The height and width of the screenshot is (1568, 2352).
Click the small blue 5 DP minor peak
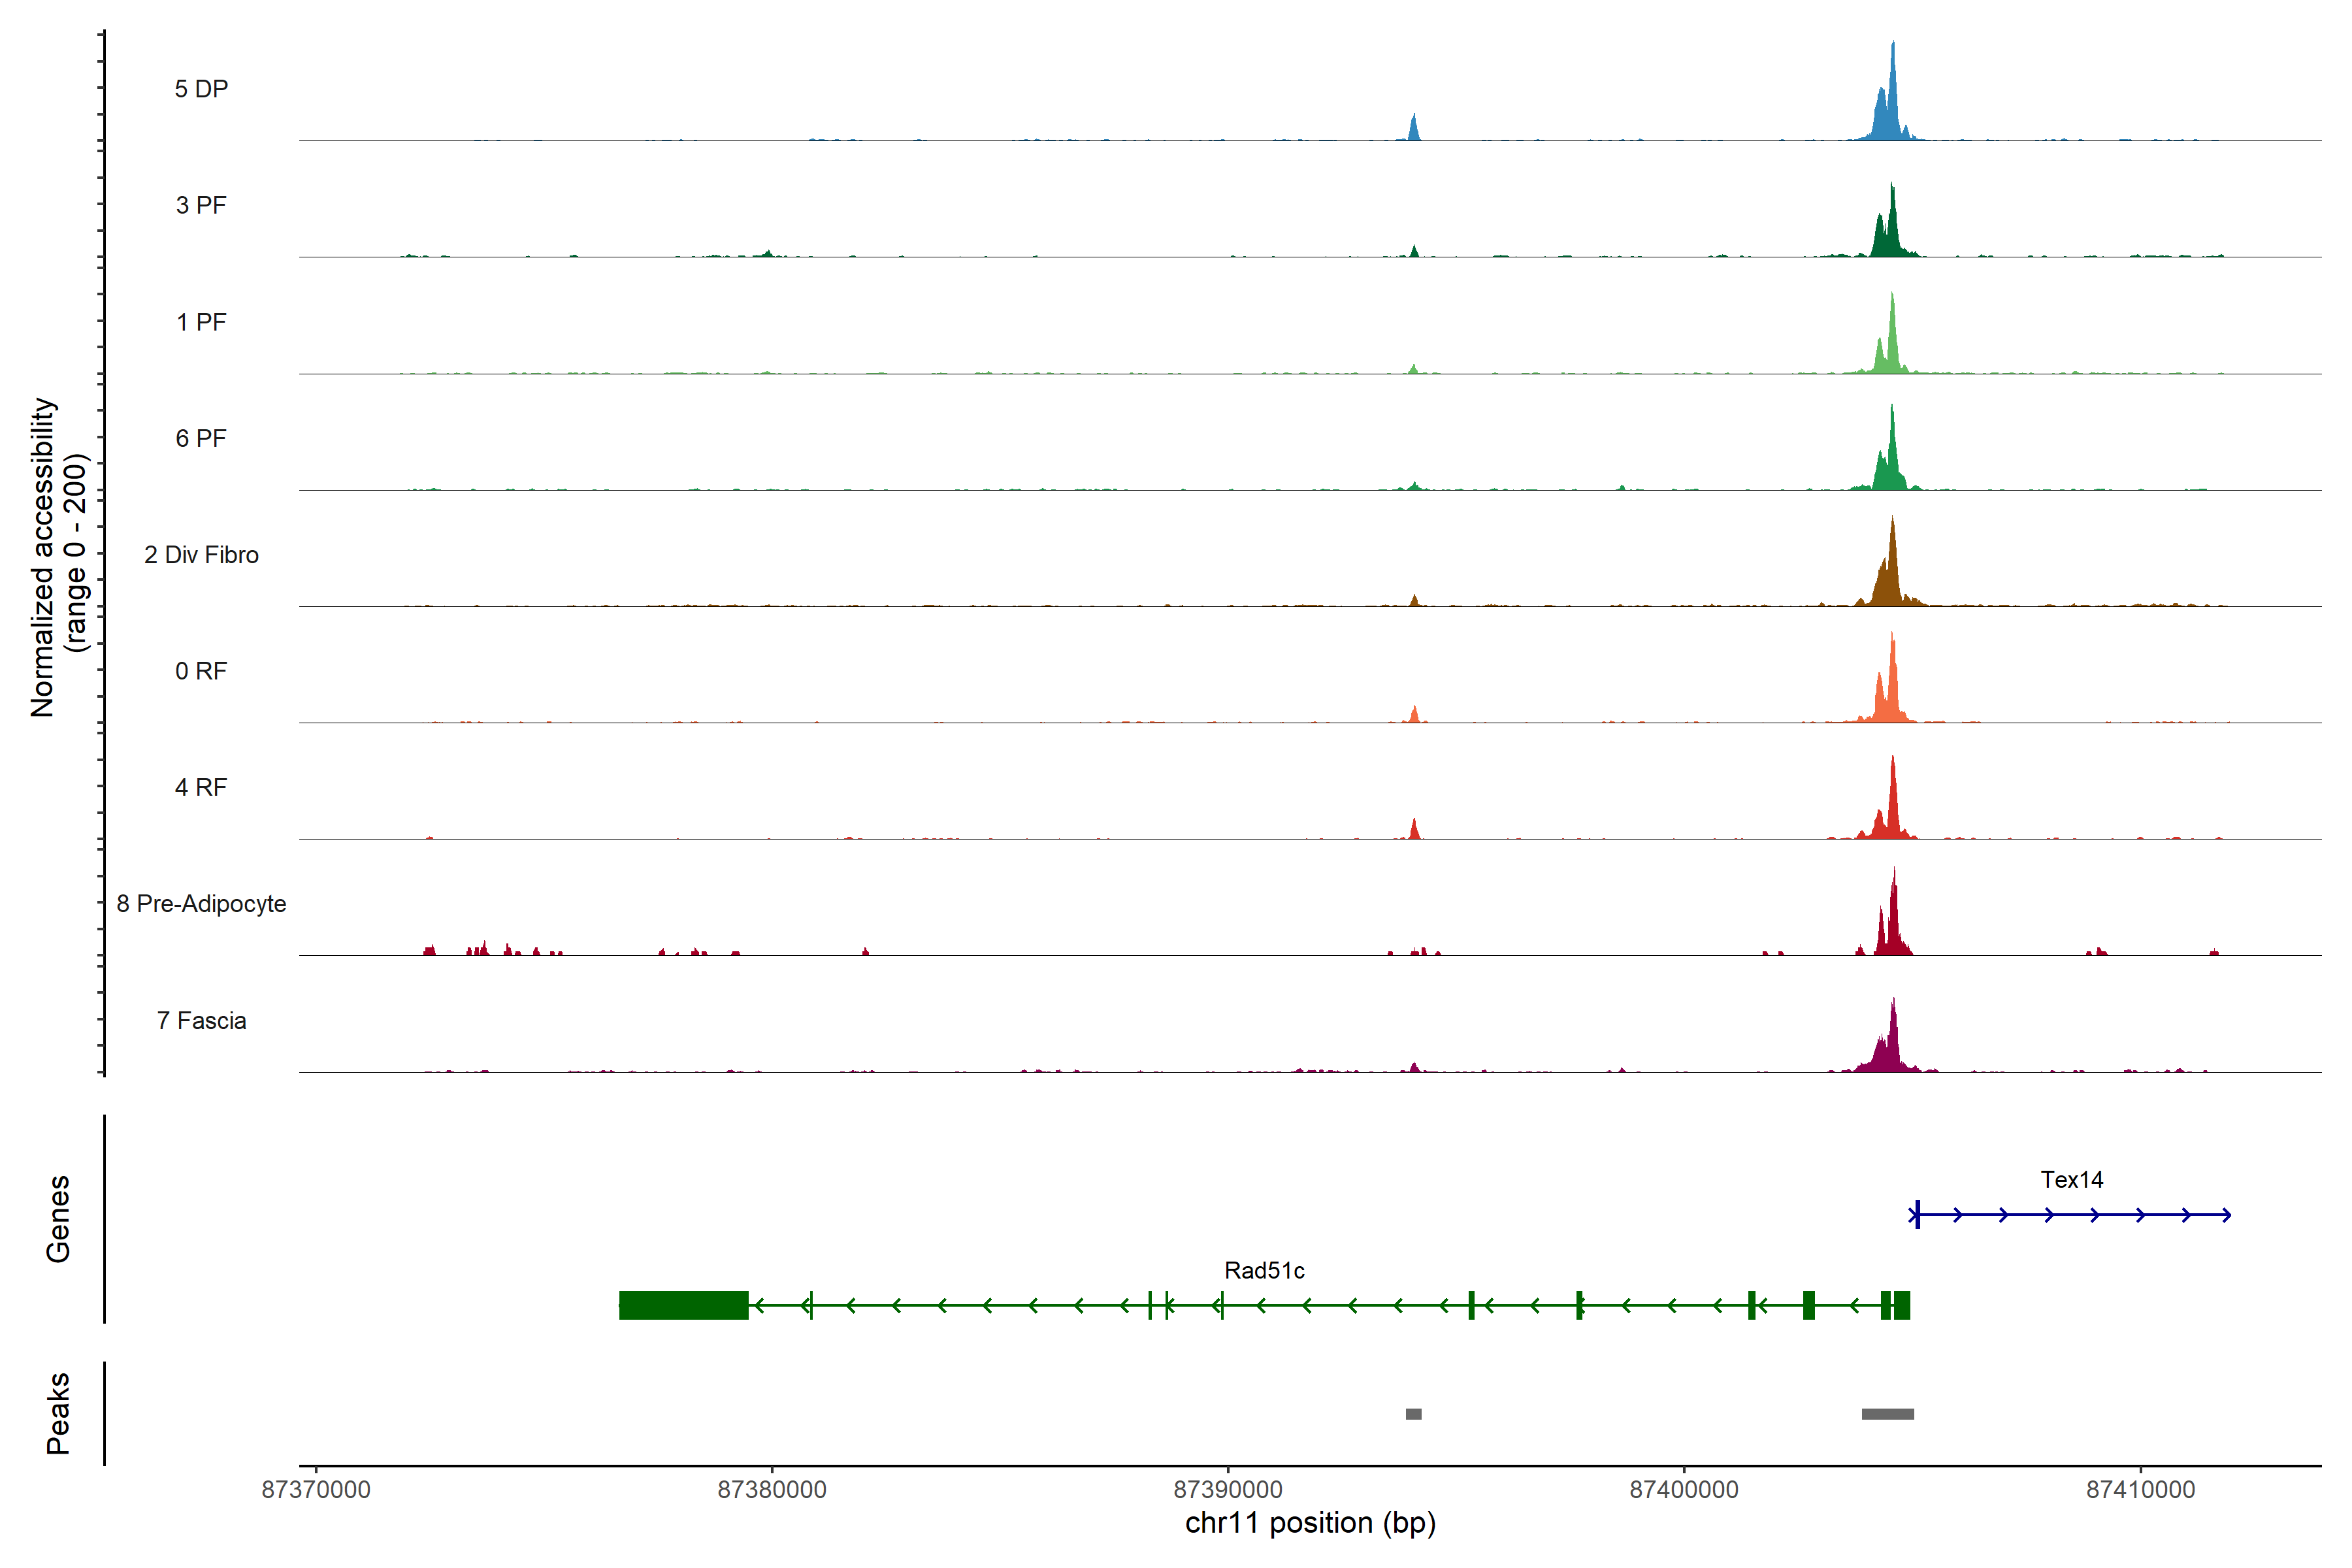click(x=1413, y=130)
